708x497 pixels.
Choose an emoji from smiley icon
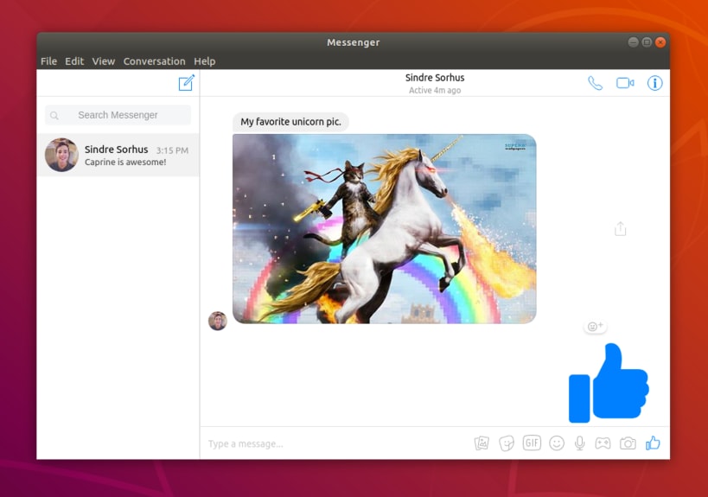click(x=557, y=443)
